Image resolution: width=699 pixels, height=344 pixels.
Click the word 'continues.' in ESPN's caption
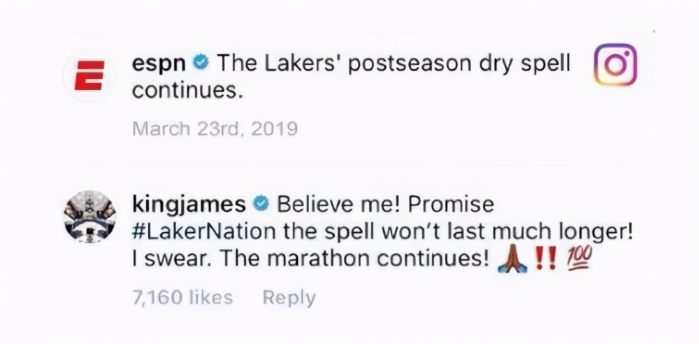[x=187, y=92]
